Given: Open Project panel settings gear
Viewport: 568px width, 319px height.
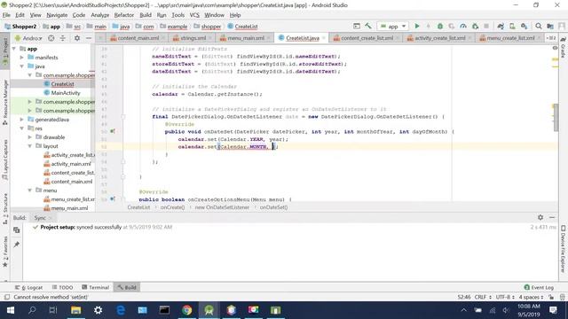Looking at the screenshot, I should point(77,38).
